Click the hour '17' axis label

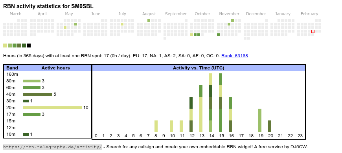(241, 136)
